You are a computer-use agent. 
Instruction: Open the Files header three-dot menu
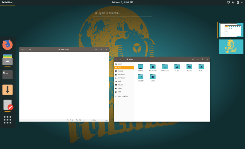point(202,59)
